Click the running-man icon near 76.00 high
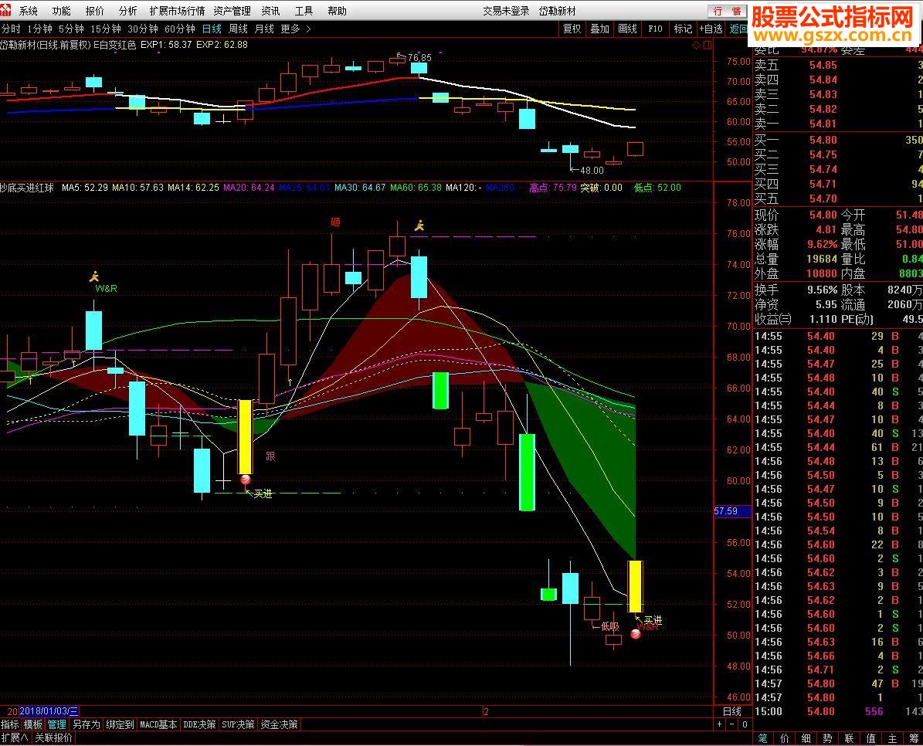 coord(419,225)
